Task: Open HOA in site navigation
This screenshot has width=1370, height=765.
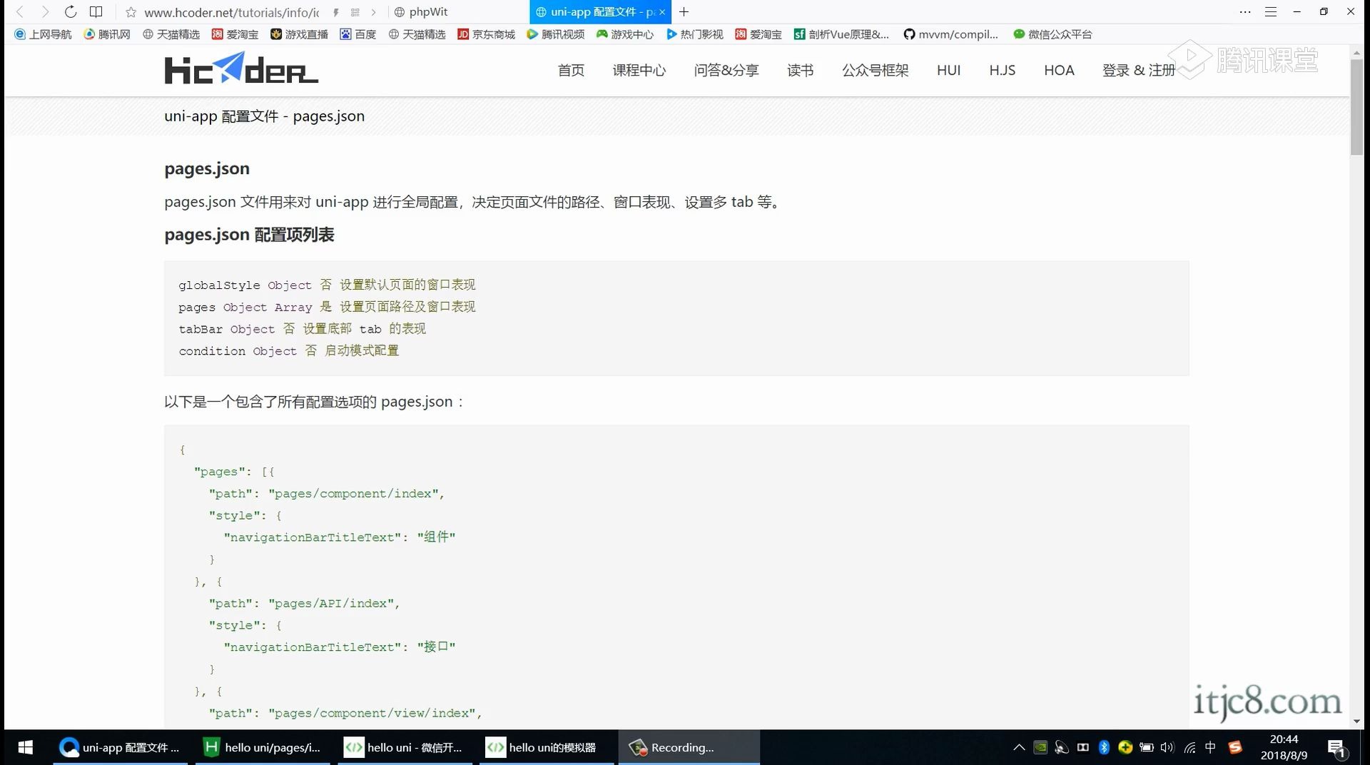Action: click(1059, 70)
